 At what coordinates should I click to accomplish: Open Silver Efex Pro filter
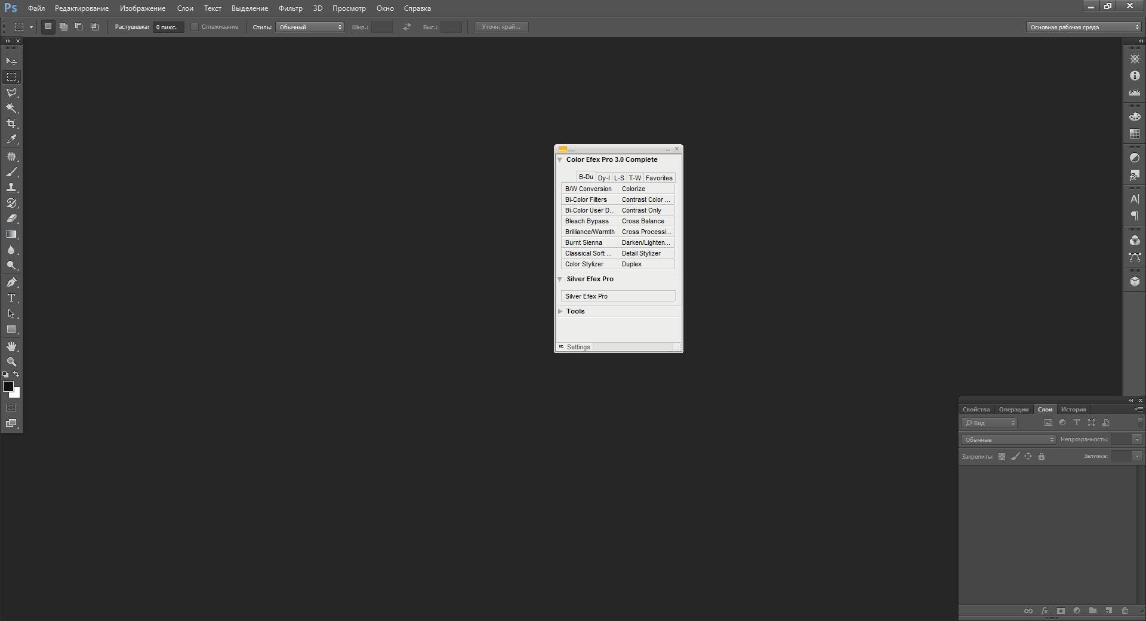click(618, 296)
